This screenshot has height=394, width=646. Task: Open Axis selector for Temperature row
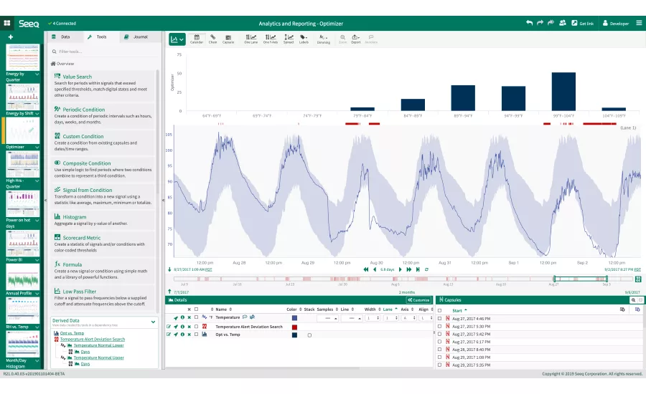(x=408, y=318)
